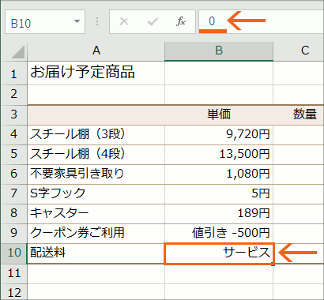Viewport: 324px width, 300px height.
Task: Click the Cancel (X) icon in formula bar
Action: point(124,21)
